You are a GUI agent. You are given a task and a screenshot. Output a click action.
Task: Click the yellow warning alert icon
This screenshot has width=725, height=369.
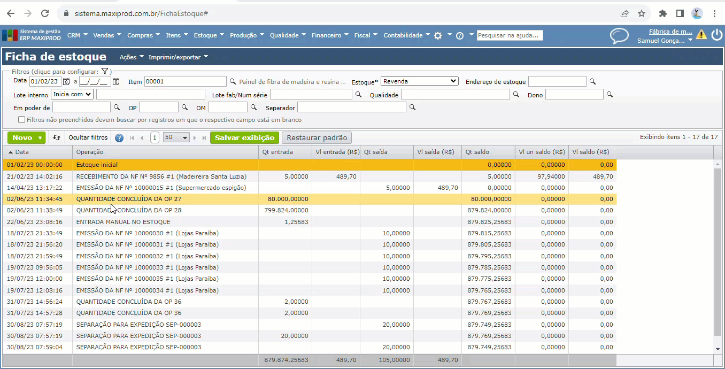(x=701, y=35)
